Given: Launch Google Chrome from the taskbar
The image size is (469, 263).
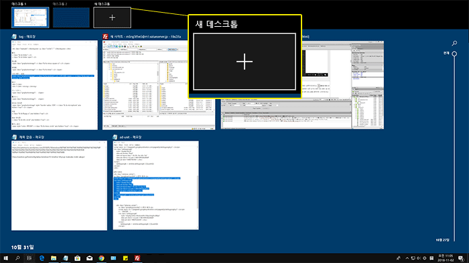Looking at the screenshot, I should [x=101, y=258].
